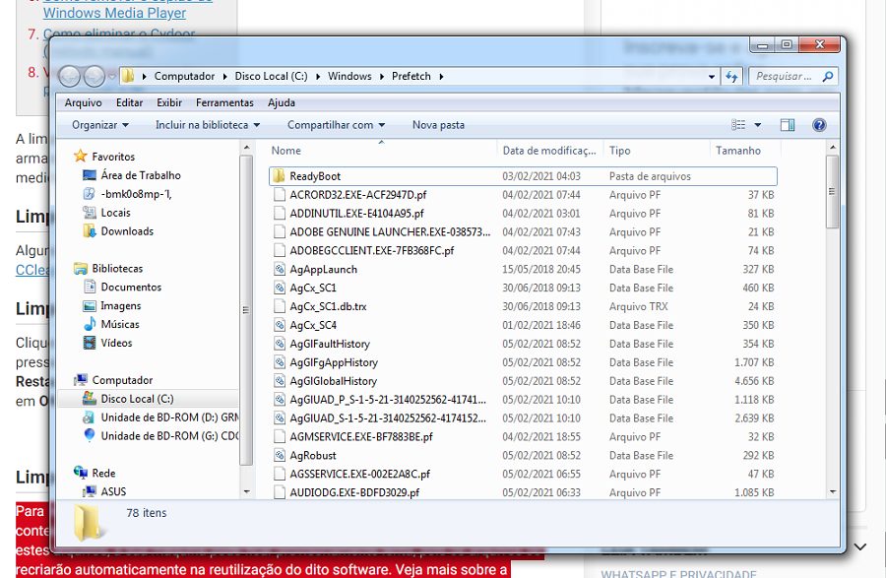The image size is (886, 578).
Task: Open the Ferramentas menu
Action: pos(224,102)
